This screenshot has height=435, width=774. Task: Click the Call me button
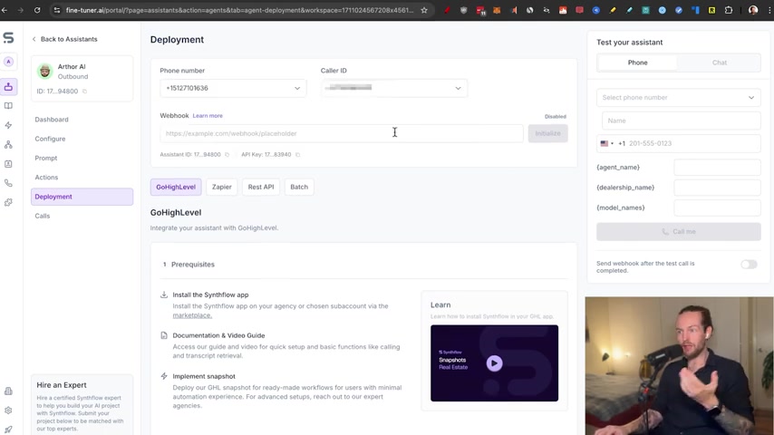tap(678, 232)
